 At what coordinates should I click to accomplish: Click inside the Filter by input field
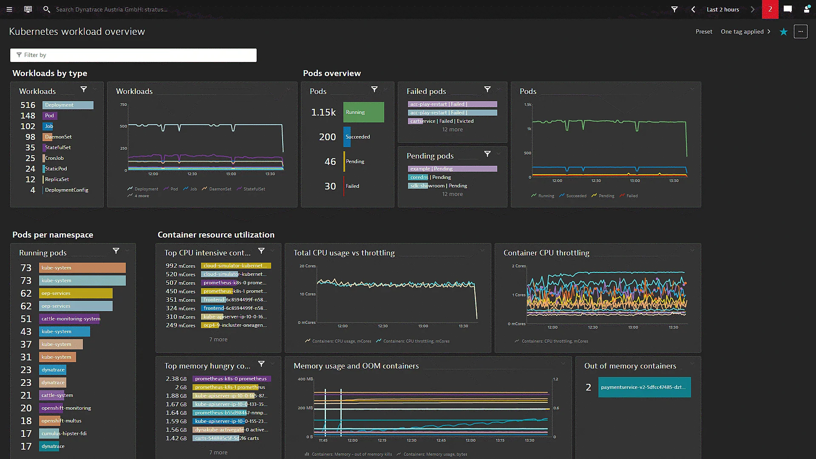click(x=133, y=55)
